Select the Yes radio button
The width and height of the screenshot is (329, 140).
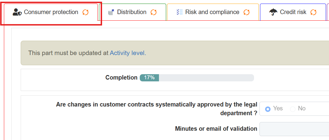pos(268,109)
